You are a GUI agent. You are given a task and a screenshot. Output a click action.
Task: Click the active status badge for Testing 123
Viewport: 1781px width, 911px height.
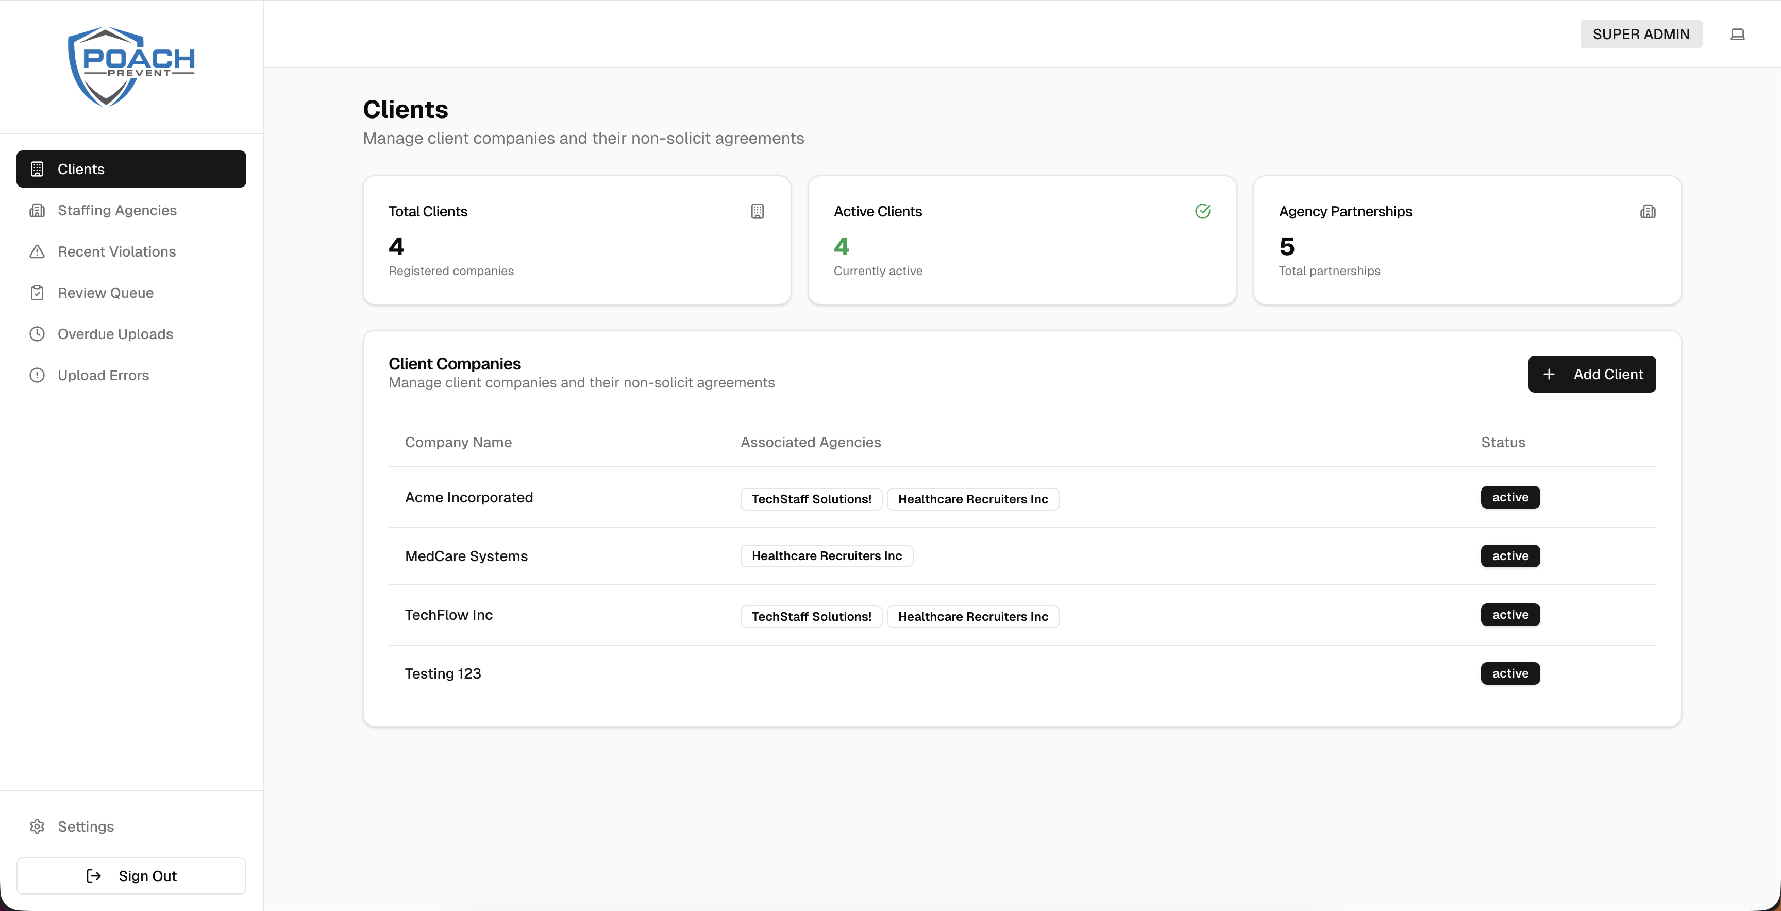click(x=1510, y=673)
